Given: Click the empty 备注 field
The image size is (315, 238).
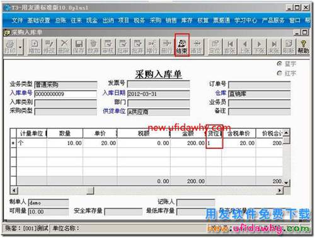Looking at the screenshot, I should (260, 112).
